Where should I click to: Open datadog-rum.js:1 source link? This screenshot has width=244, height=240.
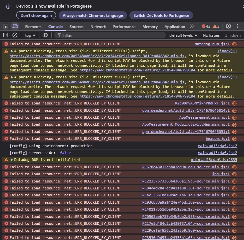point(212,44)
